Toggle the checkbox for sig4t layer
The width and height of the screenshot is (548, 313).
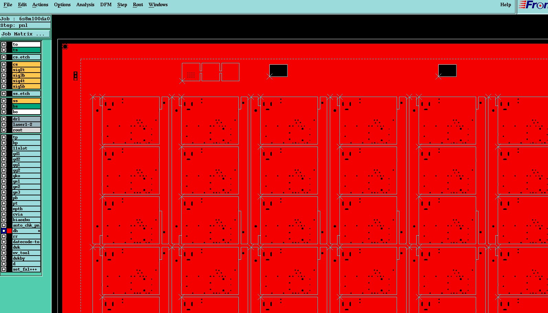[4, 81]
